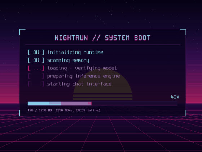
Task: Click the empty brackets beside starting chat interface
Action: pyautogui.click(x=36, y=84)
